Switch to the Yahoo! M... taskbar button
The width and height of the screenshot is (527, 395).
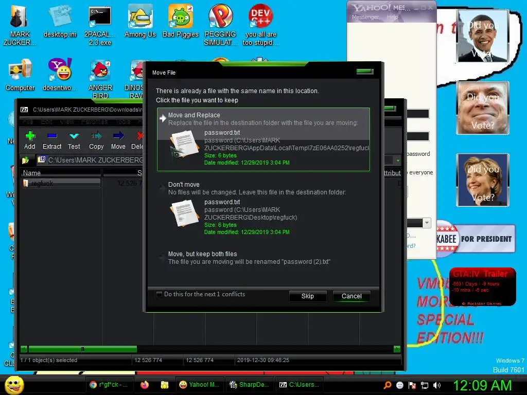point(199,385)
